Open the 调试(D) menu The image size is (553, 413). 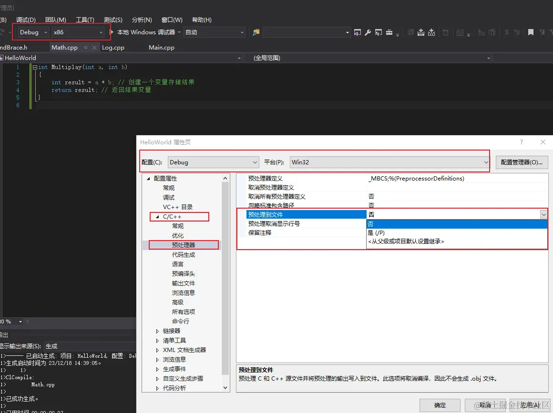[x=26, y=20]
